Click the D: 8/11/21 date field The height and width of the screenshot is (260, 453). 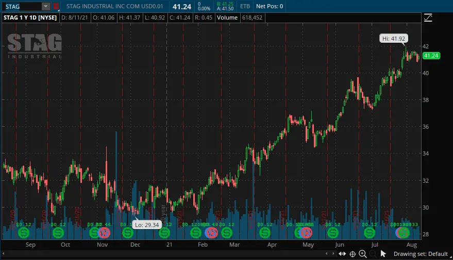point(75,18)
